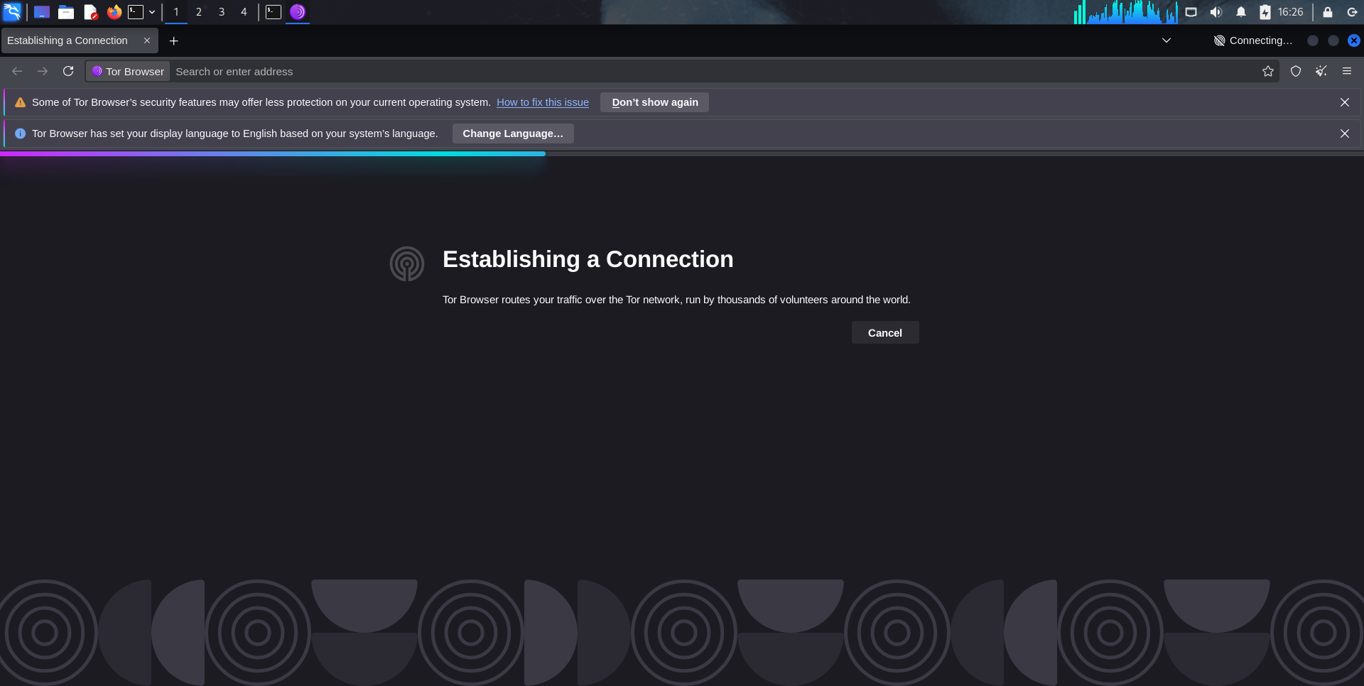Screen dimensions: 1364x686
Task: Click the 16:26 clock
Action: 1290,12
